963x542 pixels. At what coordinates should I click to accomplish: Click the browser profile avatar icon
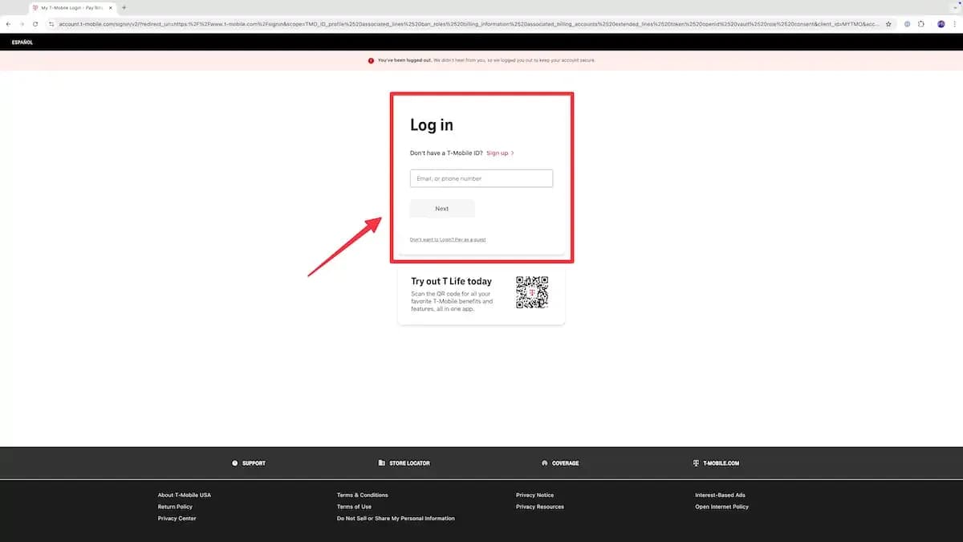pos(941,24)
